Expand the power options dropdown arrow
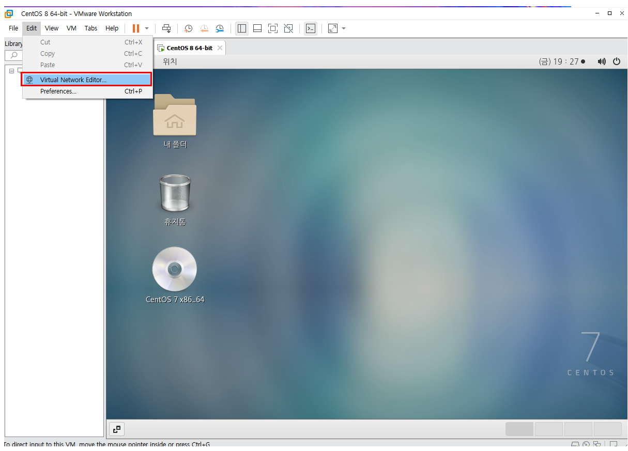 [147, 28]
